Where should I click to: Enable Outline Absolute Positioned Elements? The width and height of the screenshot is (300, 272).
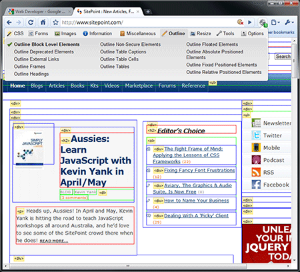click(215, 55)
